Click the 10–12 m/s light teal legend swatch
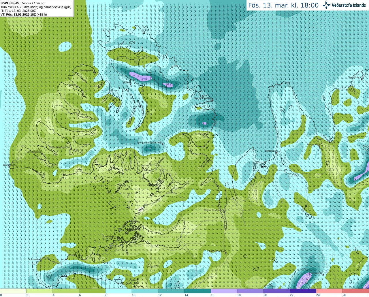369x297 pixels. point(145,291)
